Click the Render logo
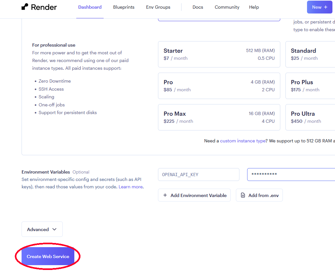Viewport: 335px width, 278px height. pyautogui.click(x=39, y=7)
